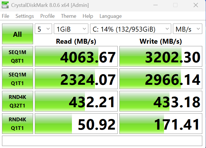Run all benchmarks with the All button

click(x=18, y=34)
